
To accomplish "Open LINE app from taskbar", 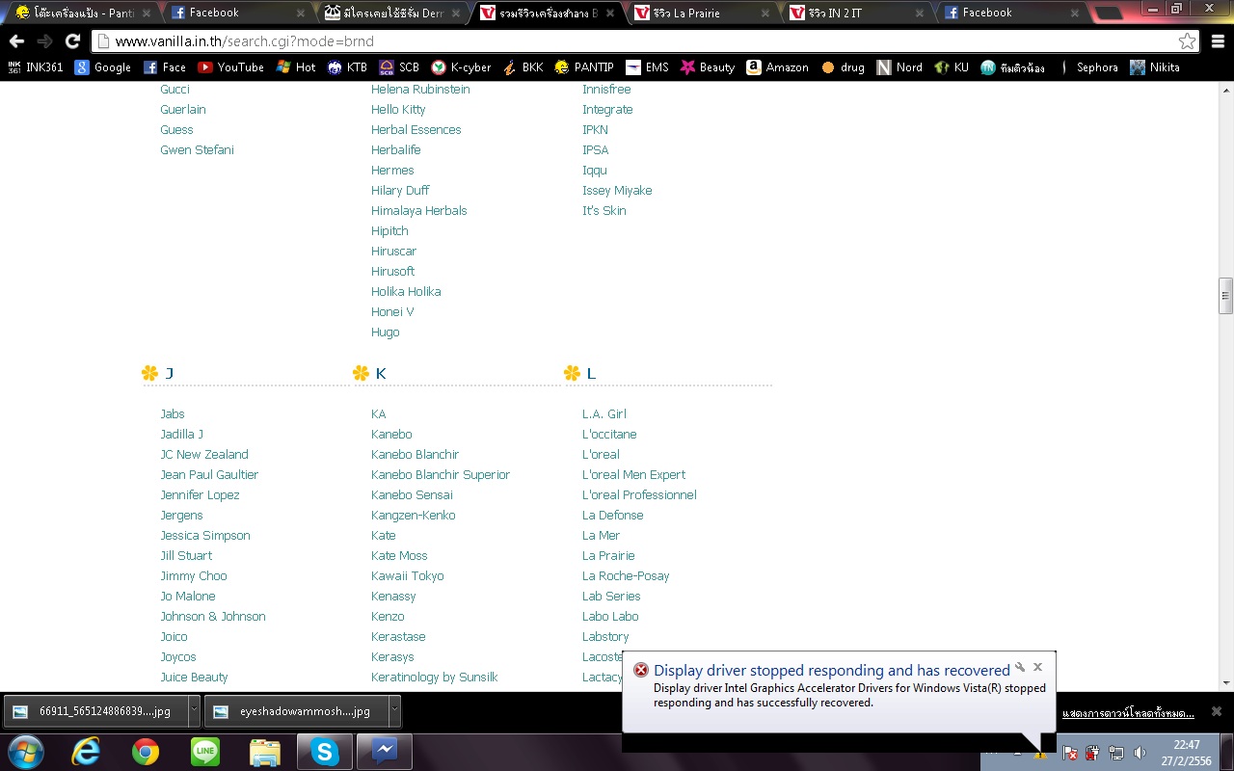I will pos(205,752).
